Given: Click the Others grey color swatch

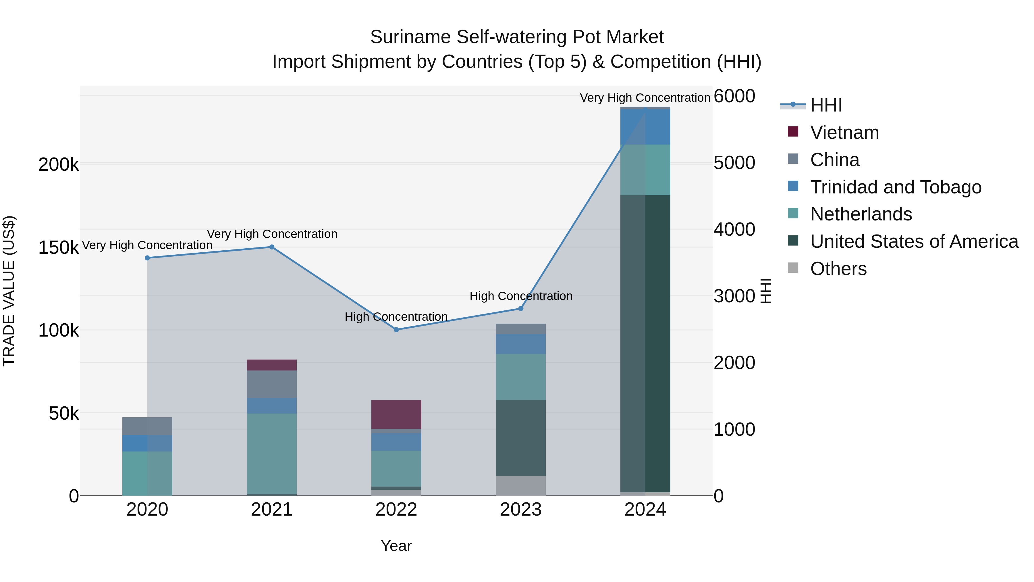Looking at the screenshot, I should [793, 268].
